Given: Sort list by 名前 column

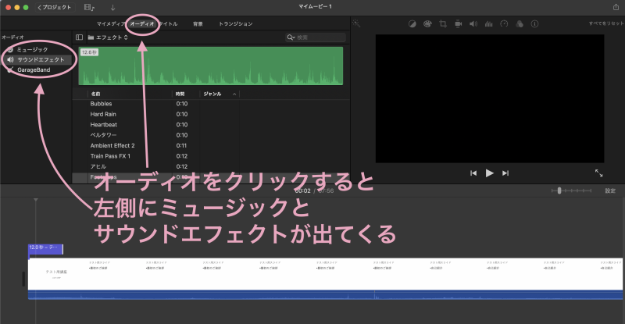Looking at the screenshot, I should pyautogui.click(x=95, y=94).
